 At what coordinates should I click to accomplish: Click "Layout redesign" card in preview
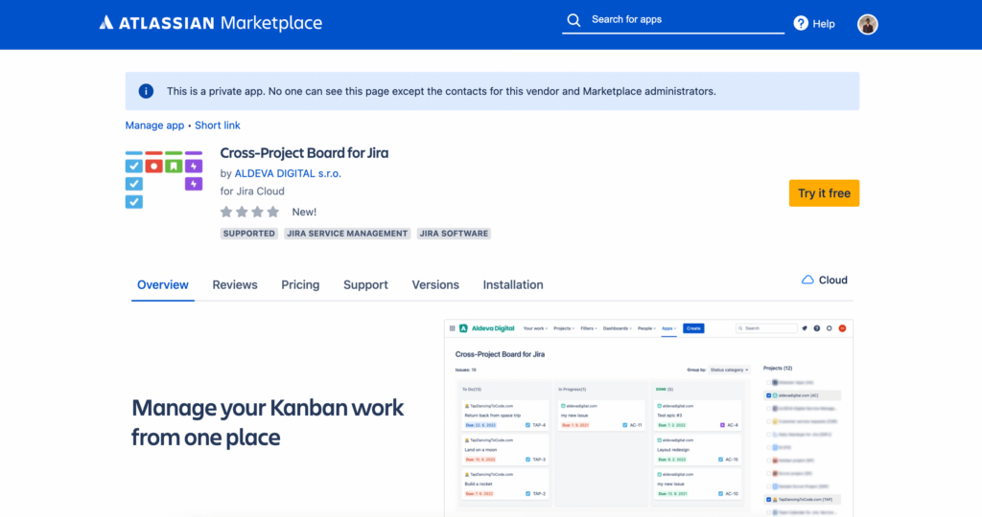[x=697, y=450]
